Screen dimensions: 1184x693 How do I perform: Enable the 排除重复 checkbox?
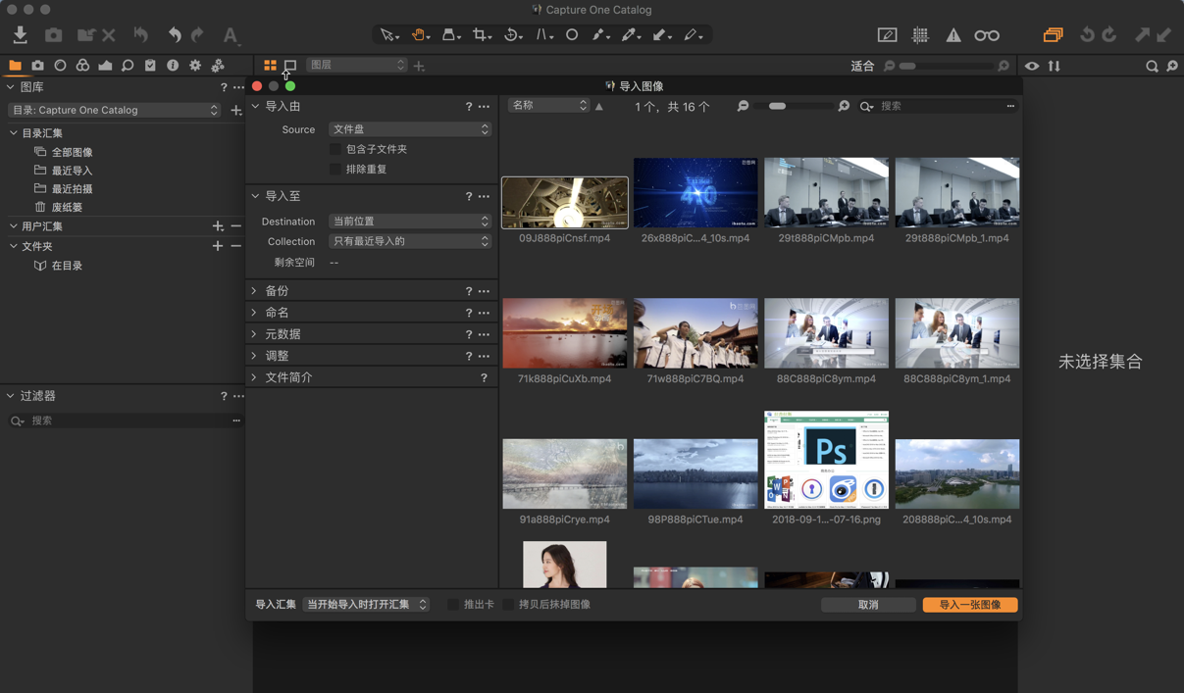(335, 168)
